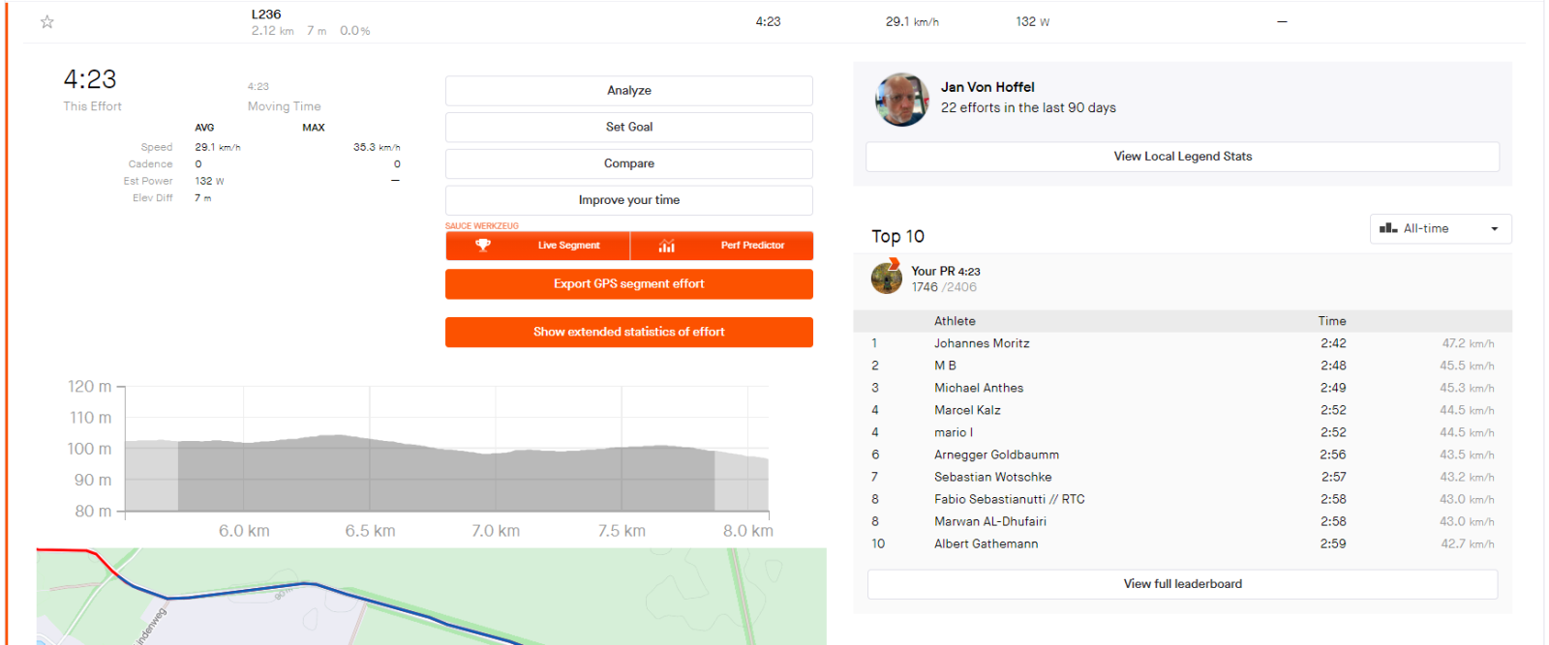Screen dimensions: 1549x645
Task: Click the Perf Predictor chart icon
Action: click(667, 246)
